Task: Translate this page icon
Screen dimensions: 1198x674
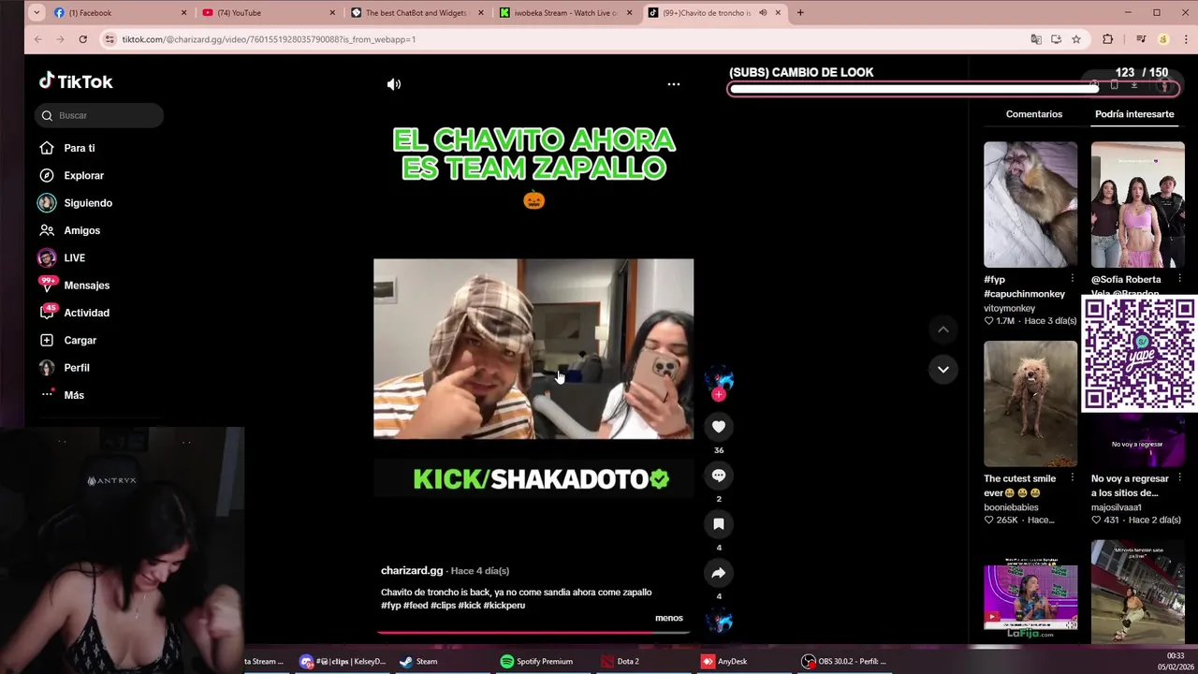Action: (1036, 39)
